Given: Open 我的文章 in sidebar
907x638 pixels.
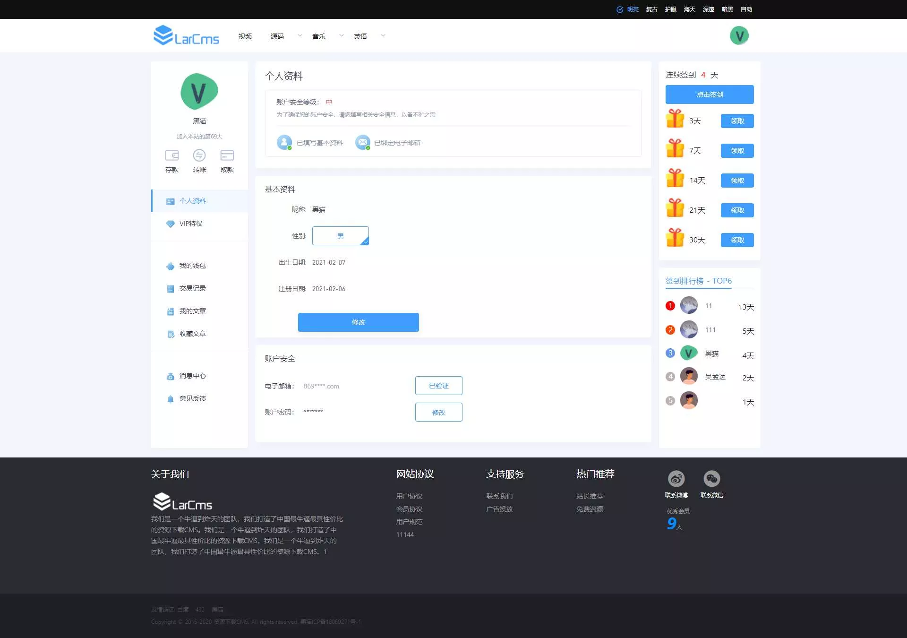Looking at the screenshot, I should coord(199,311).
